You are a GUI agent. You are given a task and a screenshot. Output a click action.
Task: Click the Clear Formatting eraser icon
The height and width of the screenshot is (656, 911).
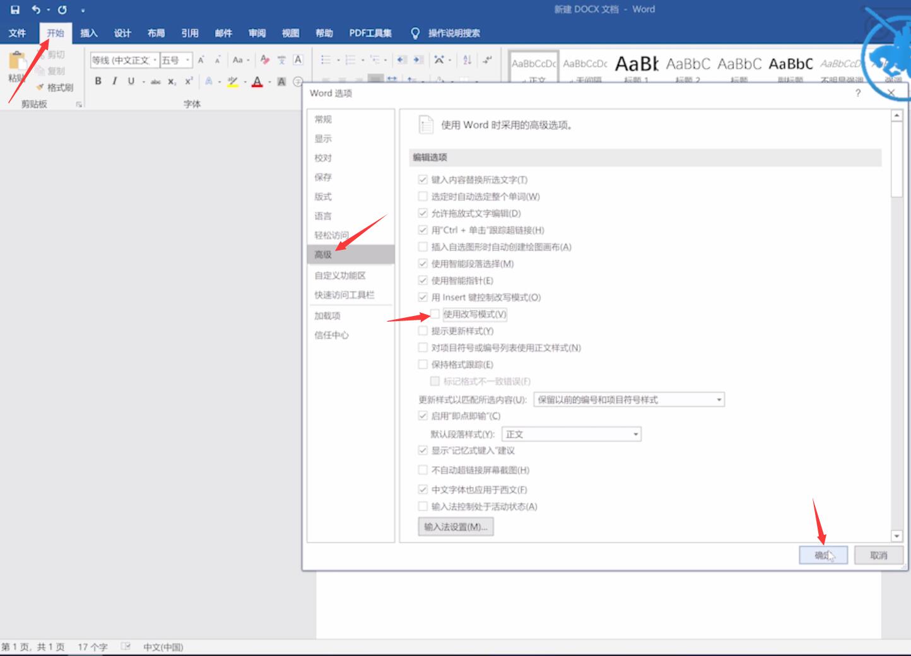pyautogui.click(x=265, y=60)
